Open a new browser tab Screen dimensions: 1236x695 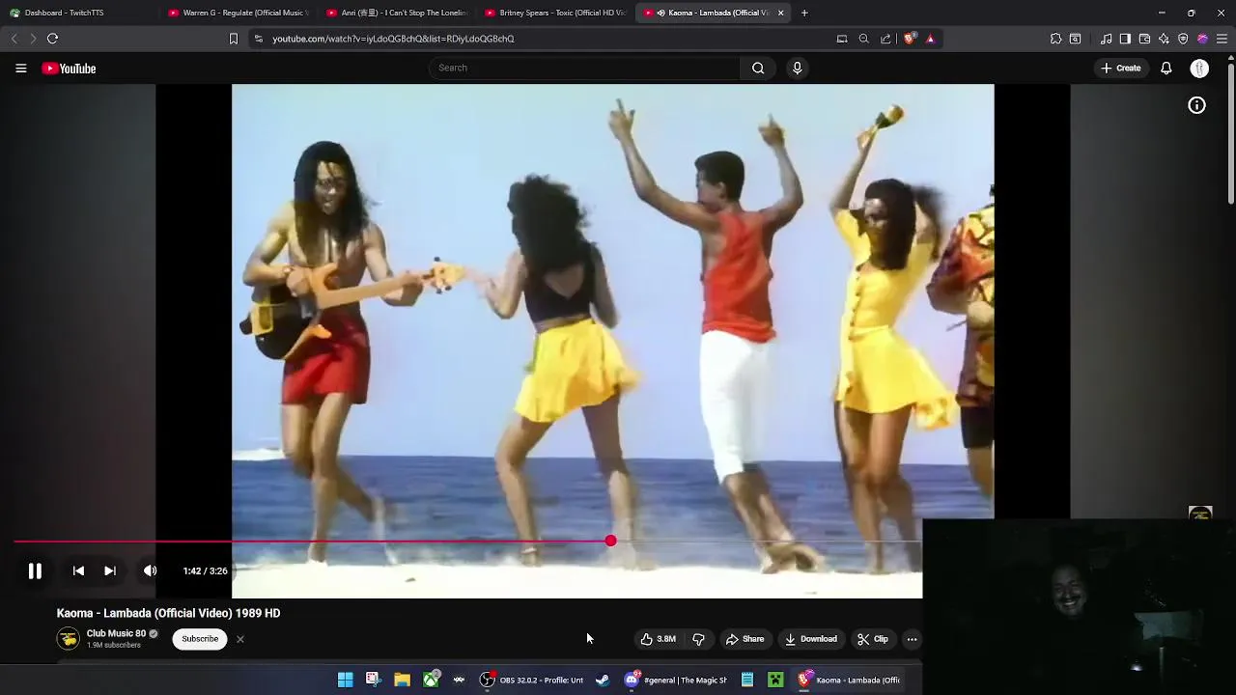tap(804, 13)
